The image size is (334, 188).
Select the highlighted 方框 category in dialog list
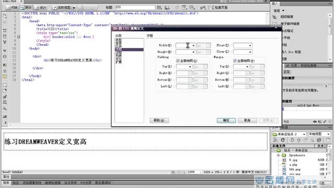pos(129,50)
